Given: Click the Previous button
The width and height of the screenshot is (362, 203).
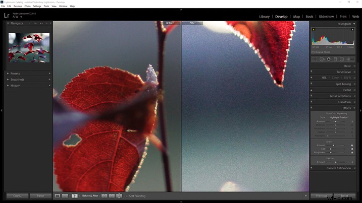Looking at the screenshot, I should tap(322, 196).
